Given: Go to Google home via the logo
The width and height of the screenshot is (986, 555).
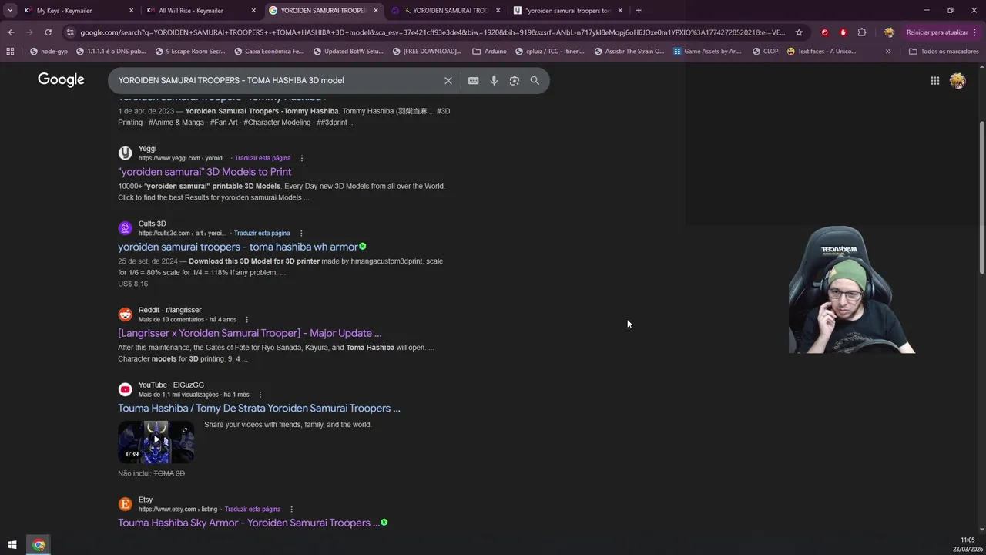Looking at the screenshot, I should tap(61, 80).
